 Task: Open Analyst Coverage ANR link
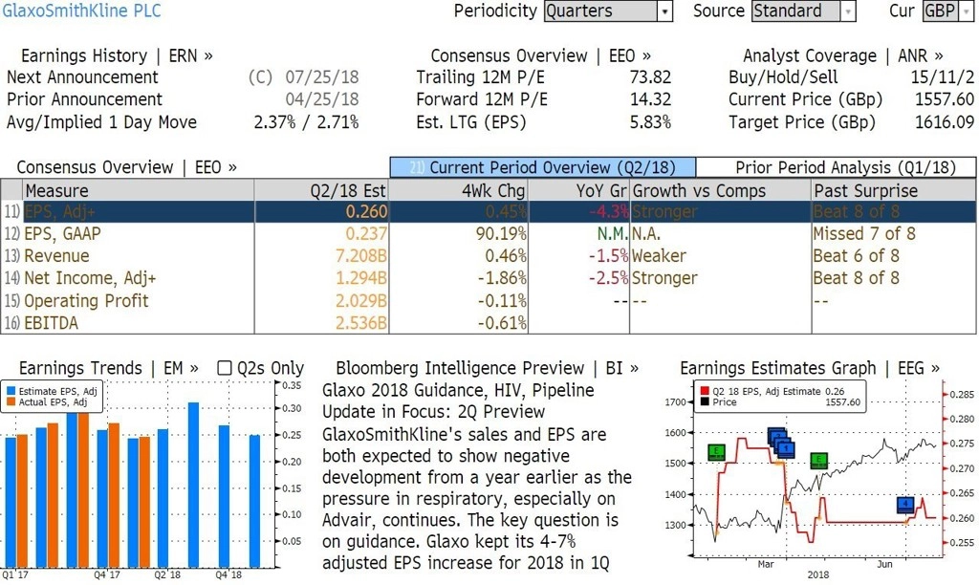(x=842, y=56)
